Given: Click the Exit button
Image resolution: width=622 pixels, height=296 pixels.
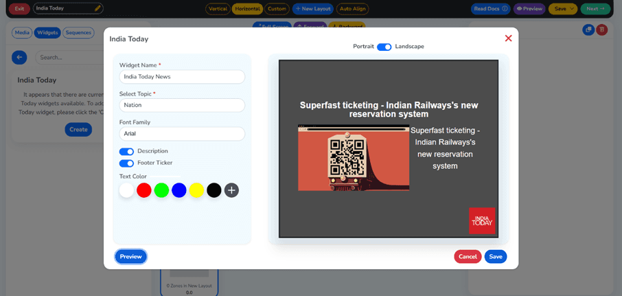Looking at the screenshot, I should pyautogui.click(x=19, y=9).
